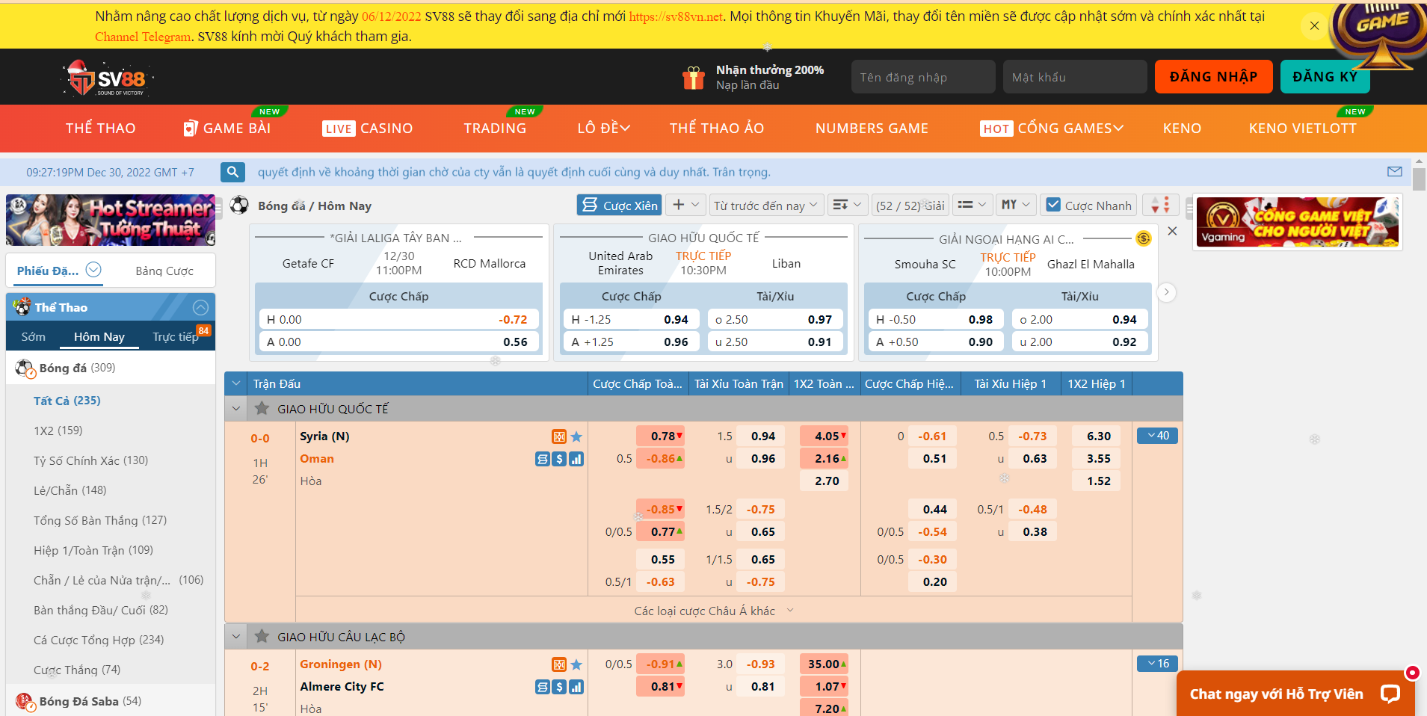Expand Các loại cược Châu Á khác

713,611
